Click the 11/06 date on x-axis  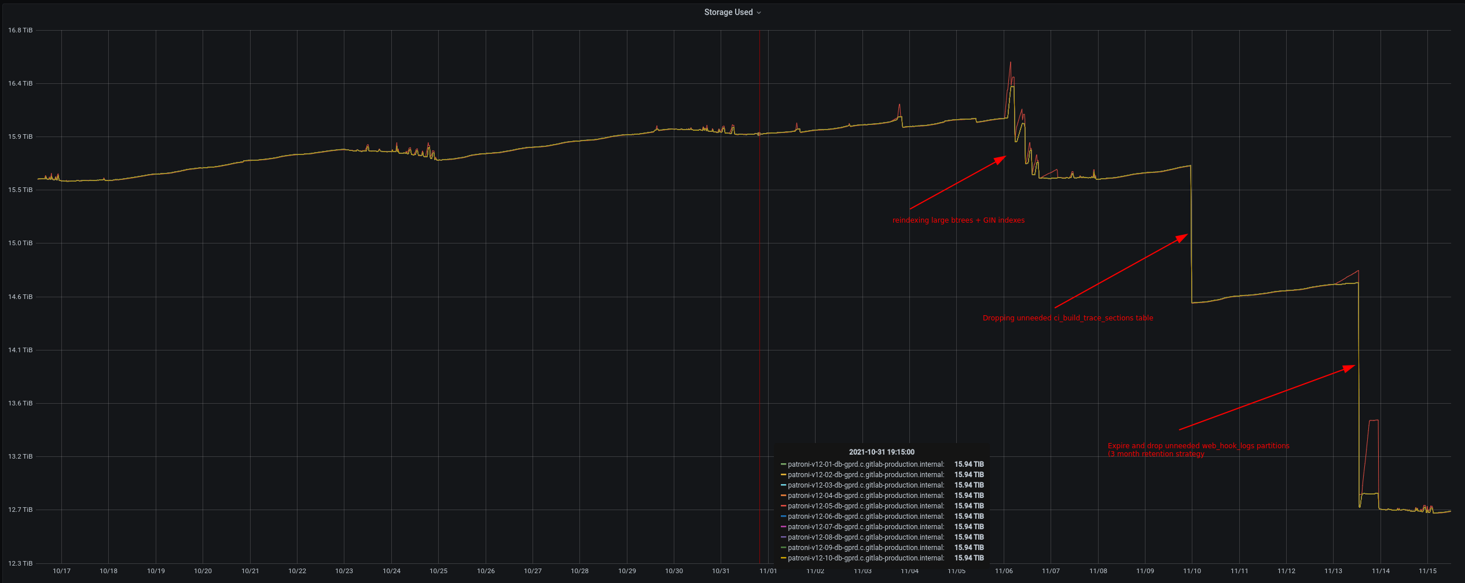[1004, 571]
